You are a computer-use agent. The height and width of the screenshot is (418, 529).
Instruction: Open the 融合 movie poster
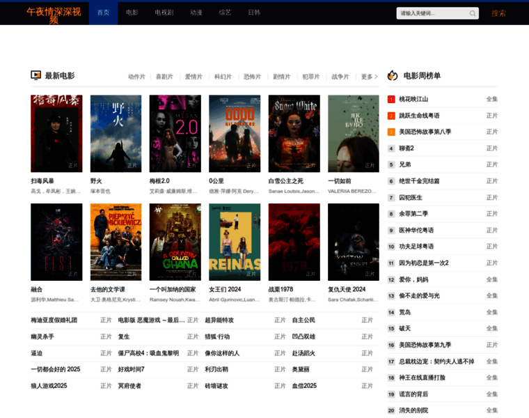point(56,242)
